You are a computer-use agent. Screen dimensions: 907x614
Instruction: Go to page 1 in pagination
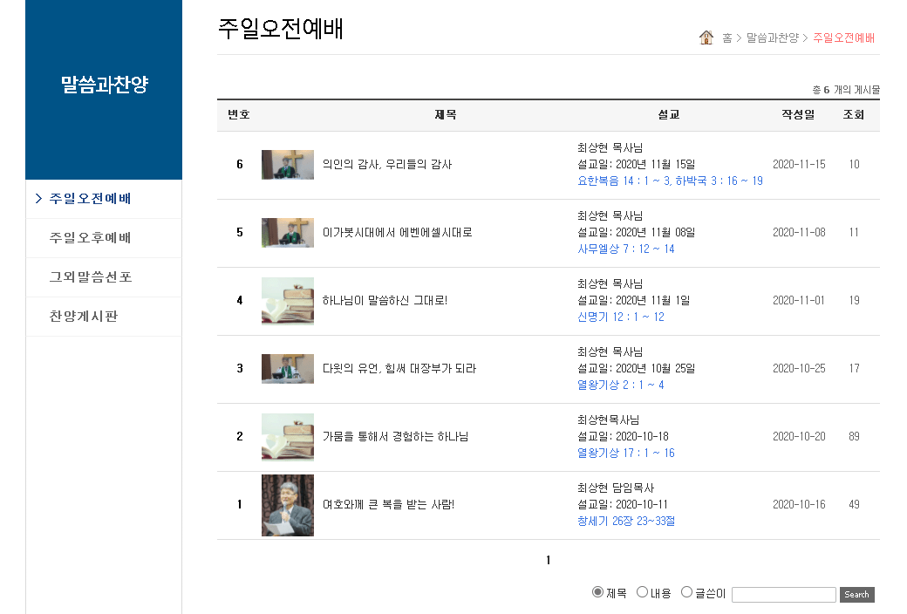[x=548, y=560]
